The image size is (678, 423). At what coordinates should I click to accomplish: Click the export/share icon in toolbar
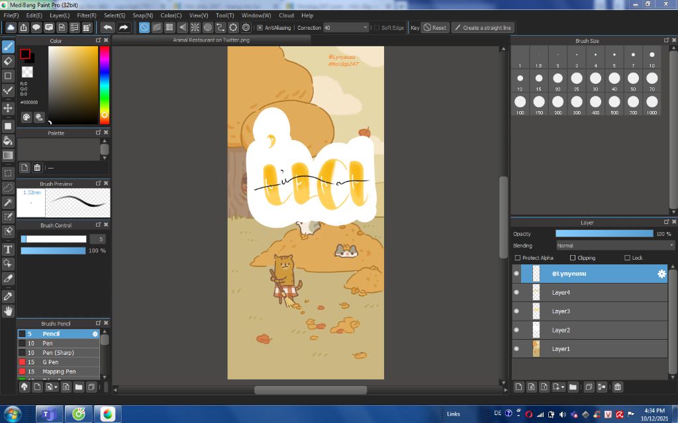tap(23, 28)
